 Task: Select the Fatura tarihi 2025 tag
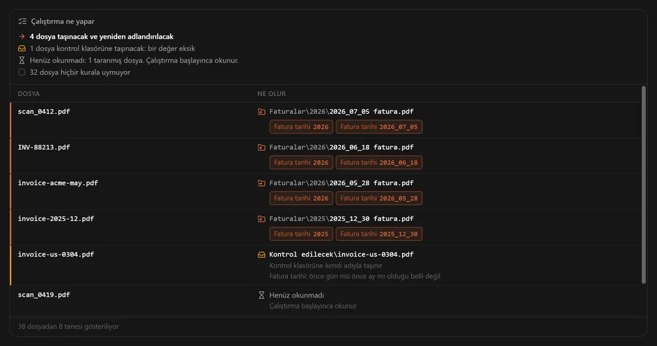pyautogui.click(x=301, y=234)
